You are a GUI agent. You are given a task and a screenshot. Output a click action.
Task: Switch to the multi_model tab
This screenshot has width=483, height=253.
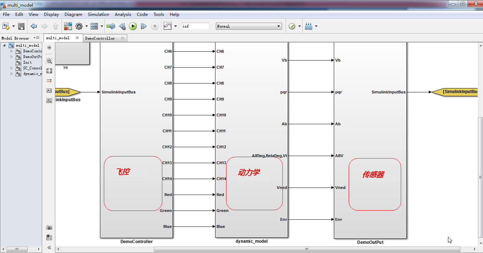click(x=58, y=38)
